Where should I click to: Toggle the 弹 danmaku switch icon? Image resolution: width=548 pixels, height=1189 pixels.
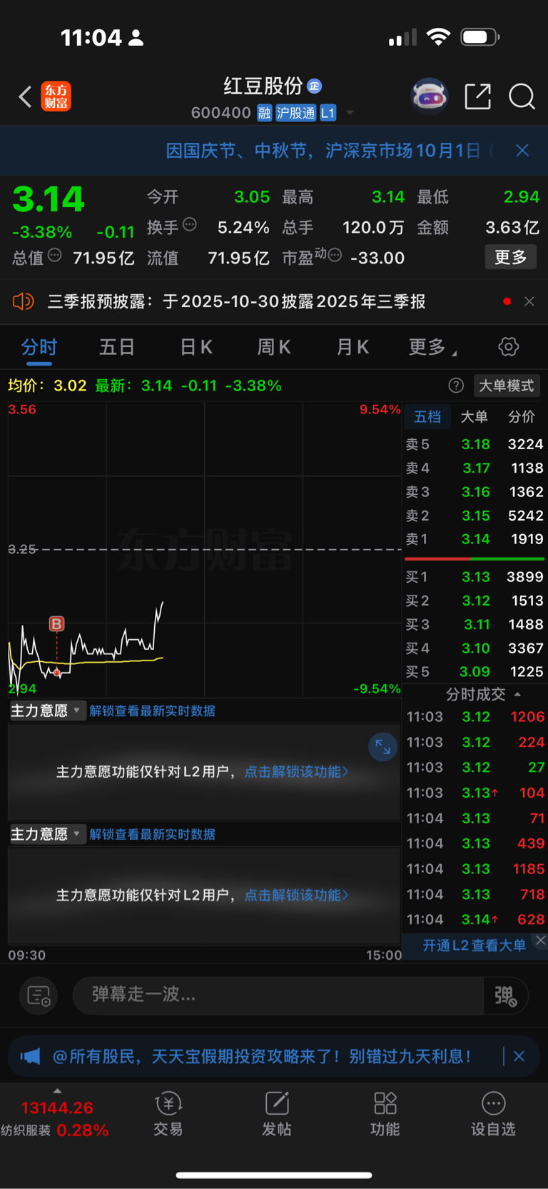click(x=505, y=995)
